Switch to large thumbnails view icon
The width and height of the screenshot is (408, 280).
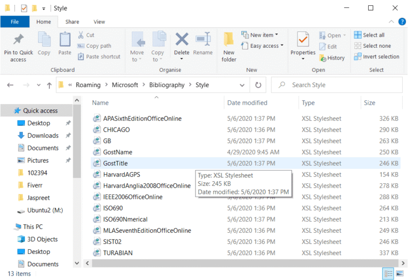tap(399, 274)
